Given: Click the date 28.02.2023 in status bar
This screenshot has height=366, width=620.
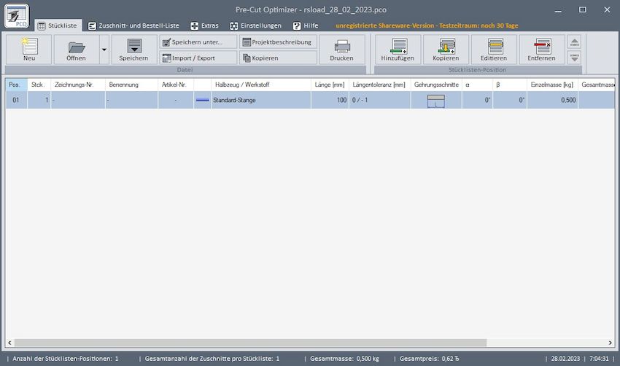Looking at the screenshot, I should coord(565,359).
